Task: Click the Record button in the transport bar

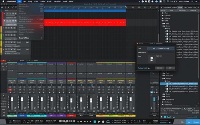Action: (103, 122)
